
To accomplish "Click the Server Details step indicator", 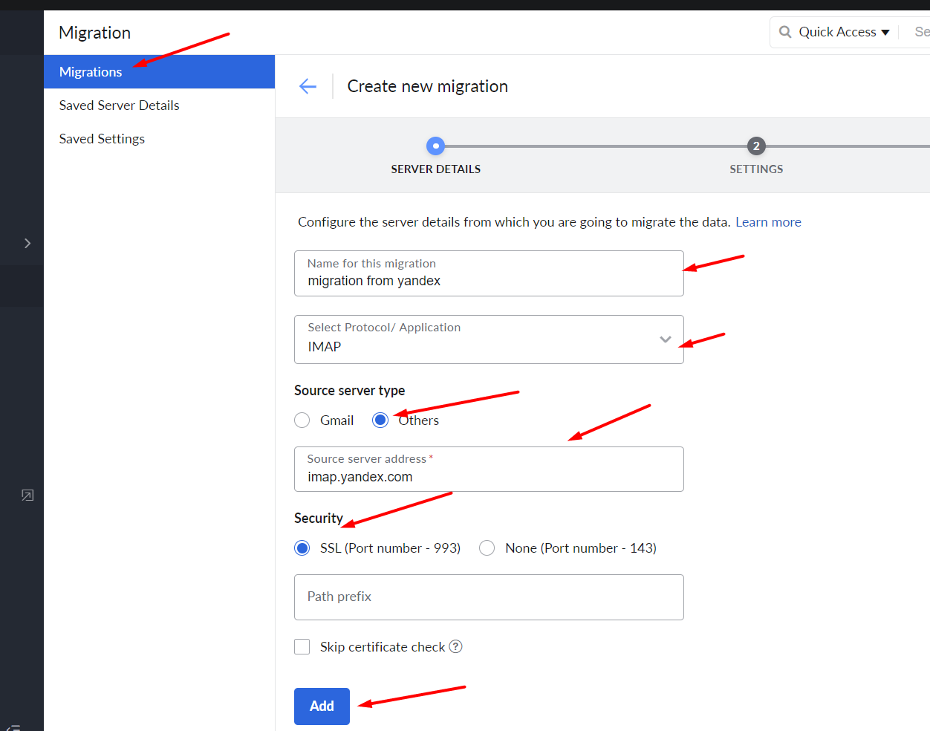I will coord(435,146).
